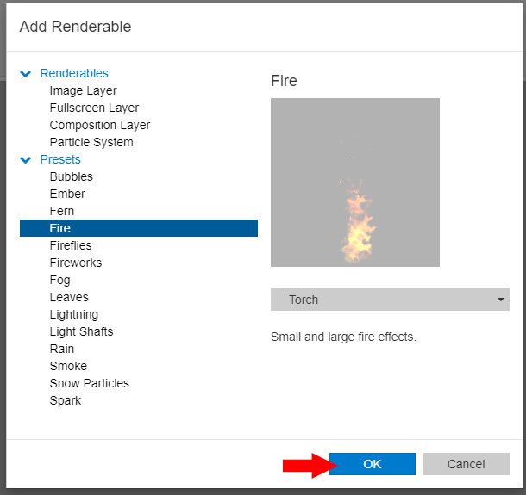Select the Light Shafts preset
This screenshot has height=495, width=526.
[x=81, y=331]
